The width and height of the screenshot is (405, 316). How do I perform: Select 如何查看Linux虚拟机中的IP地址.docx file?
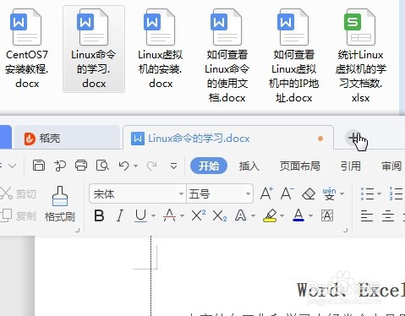coord(293,56)
